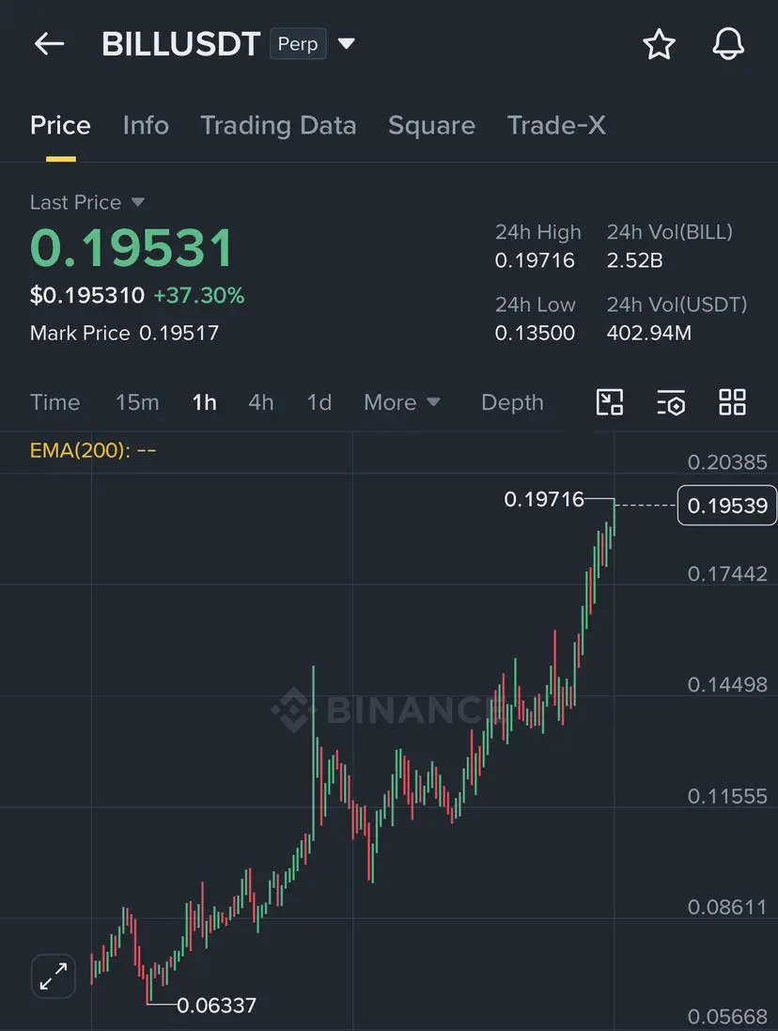This screenshot has width=778, height=1031.
Task: Tap the EMA(200) indicator label
Action: [x=93, y=450]
